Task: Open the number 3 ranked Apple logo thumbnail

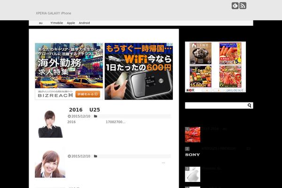Action: pos(193,174)
